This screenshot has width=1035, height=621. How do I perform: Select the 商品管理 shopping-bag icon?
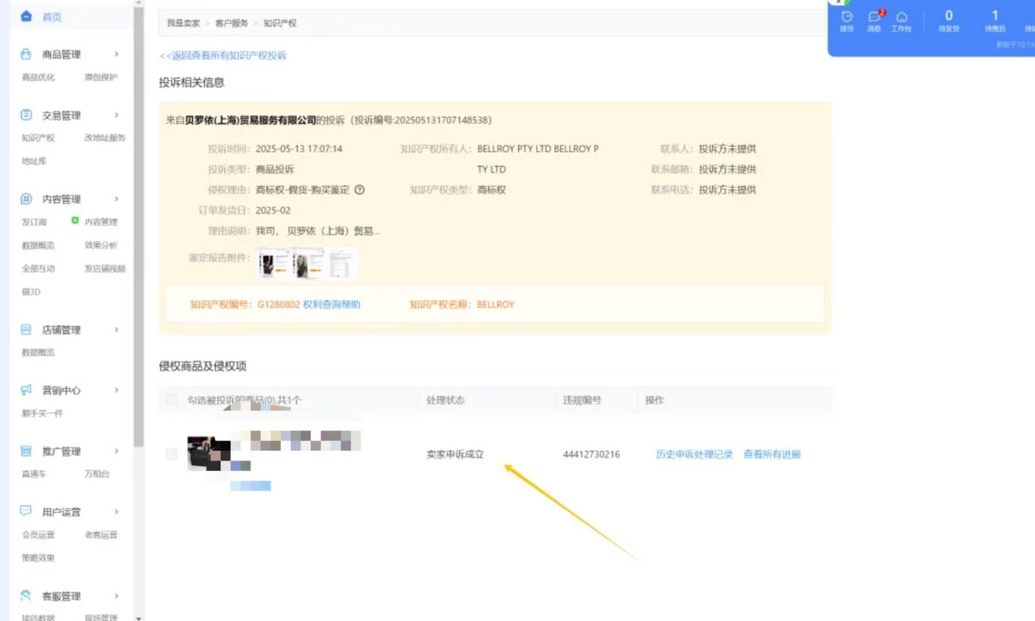[25, 54]
